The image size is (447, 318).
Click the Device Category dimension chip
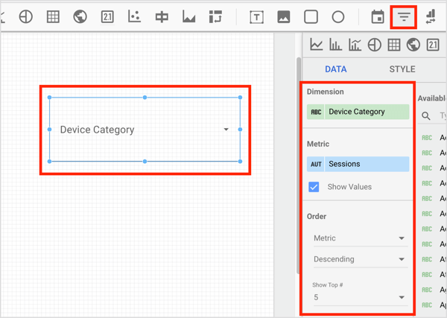pos(358,112)
